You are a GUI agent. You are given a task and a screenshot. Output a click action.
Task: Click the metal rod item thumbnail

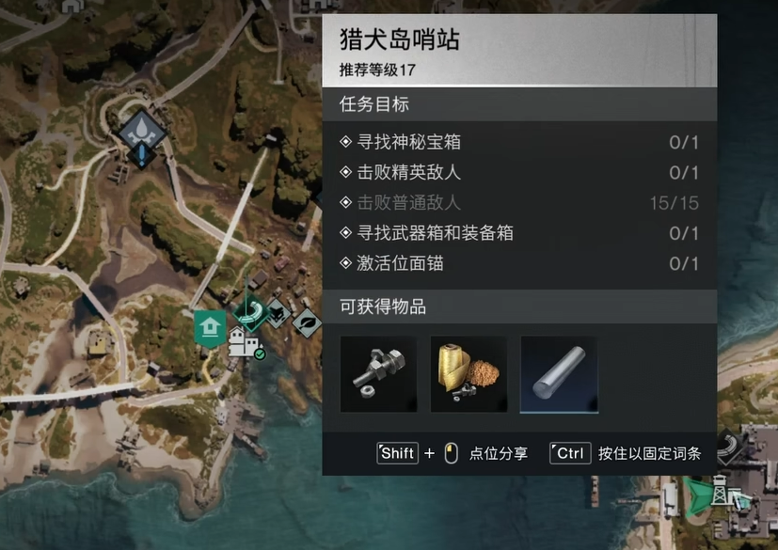click(x=559, y=374)
